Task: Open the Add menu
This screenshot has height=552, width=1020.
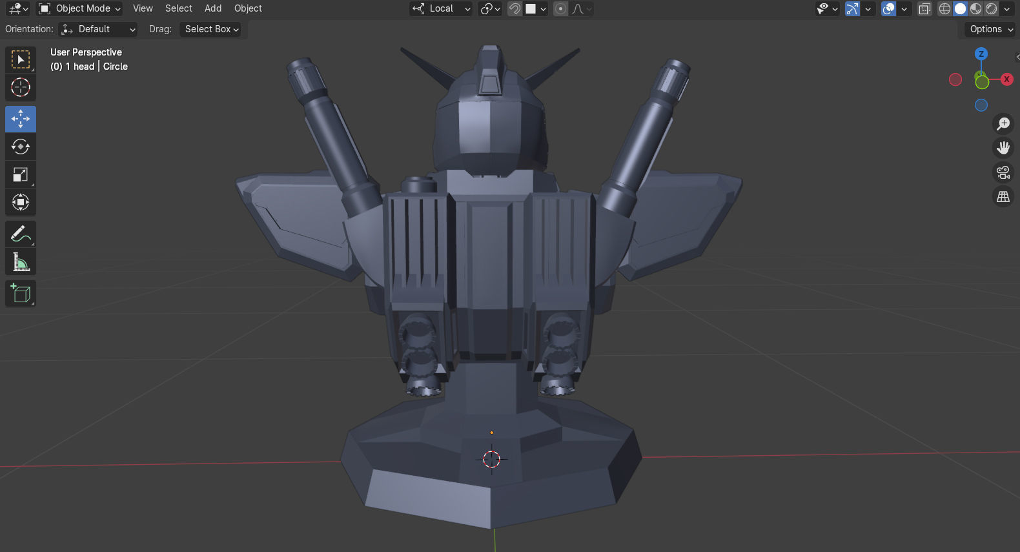Action: [x=213, y=8]
